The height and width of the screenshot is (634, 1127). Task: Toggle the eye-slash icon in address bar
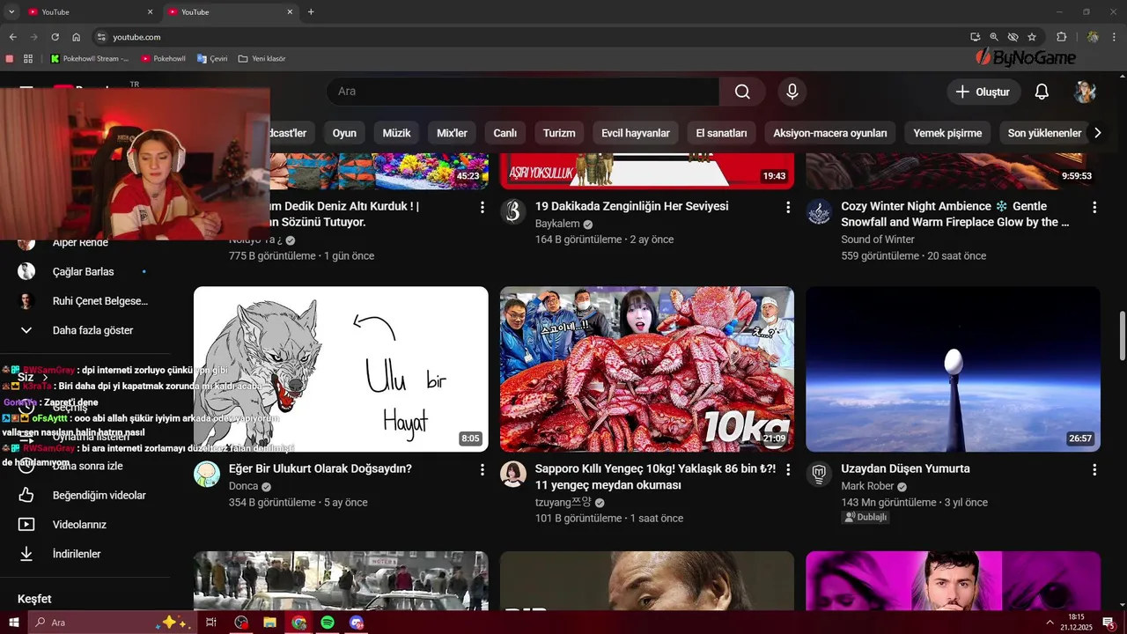click(x=1013, y=37)
